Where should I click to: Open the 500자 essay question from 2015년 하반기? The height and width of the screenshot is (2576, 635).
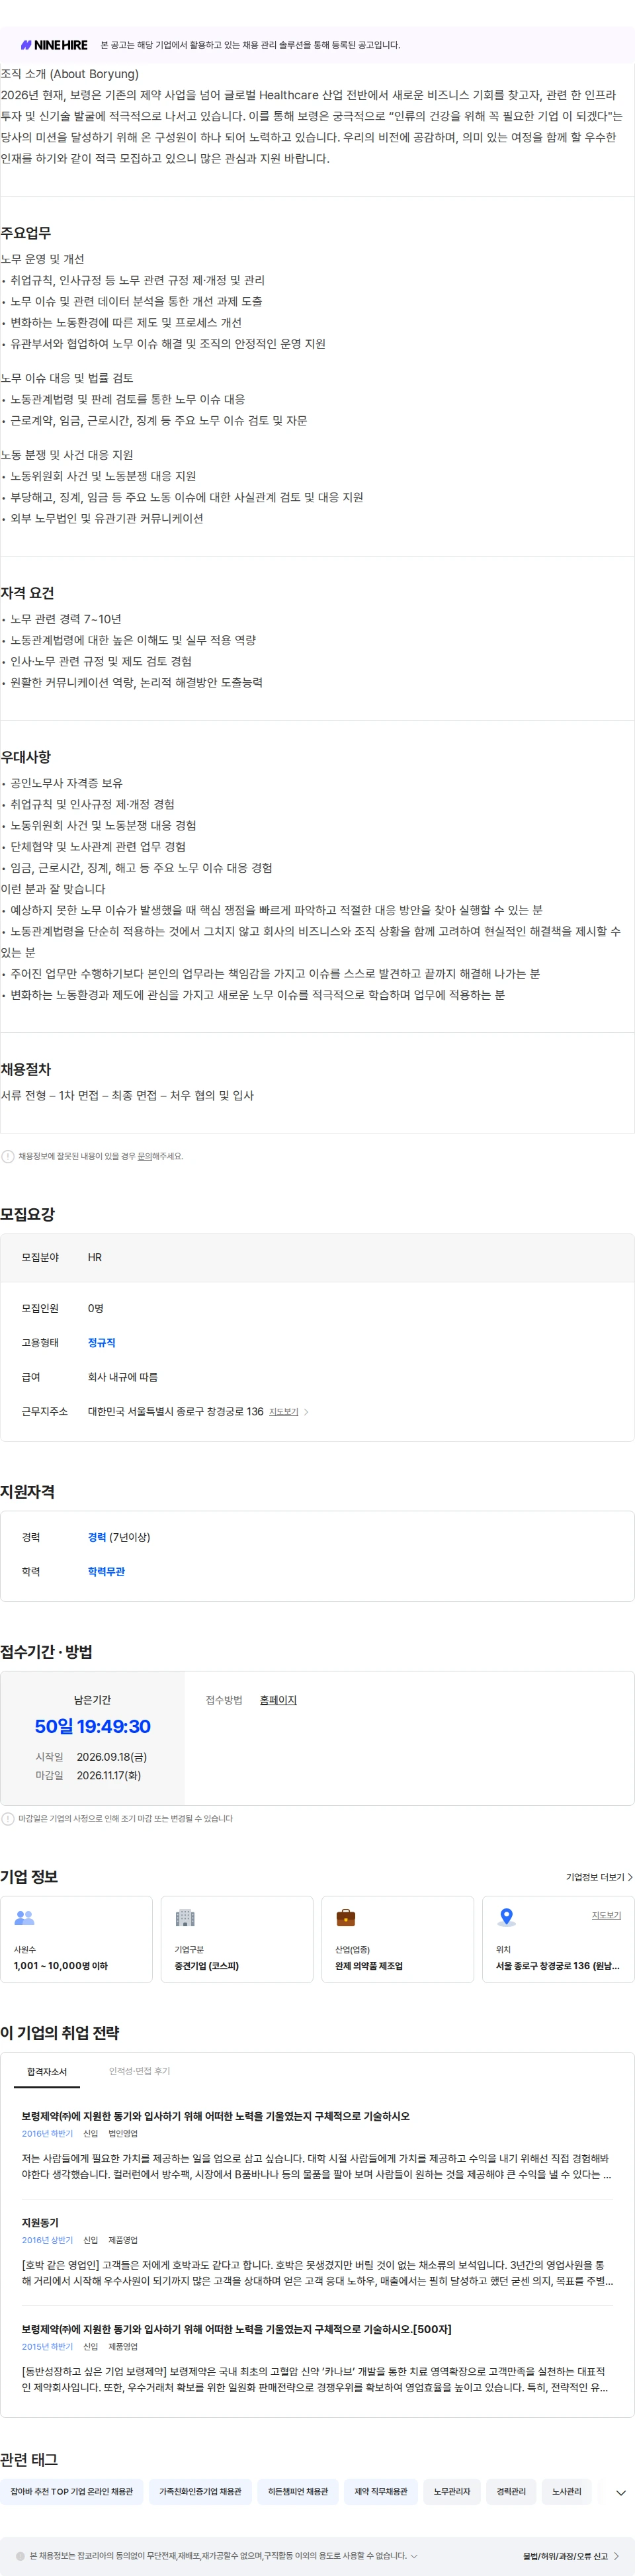pos(236,2329)
